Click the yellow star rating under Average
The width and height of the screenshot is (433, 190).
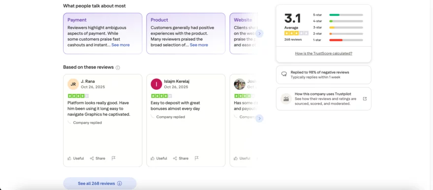[296, 33]
